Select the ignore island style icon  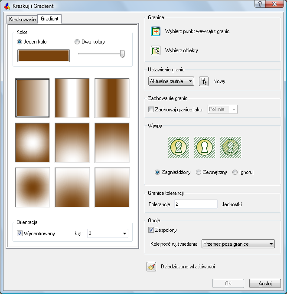(x=231, y=147)
